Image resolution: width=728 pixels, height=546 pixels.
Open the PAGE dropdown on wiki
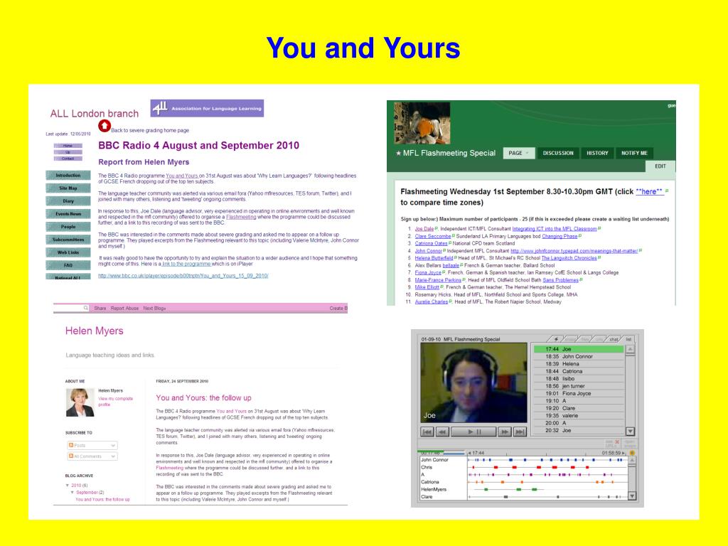point(518,154)
